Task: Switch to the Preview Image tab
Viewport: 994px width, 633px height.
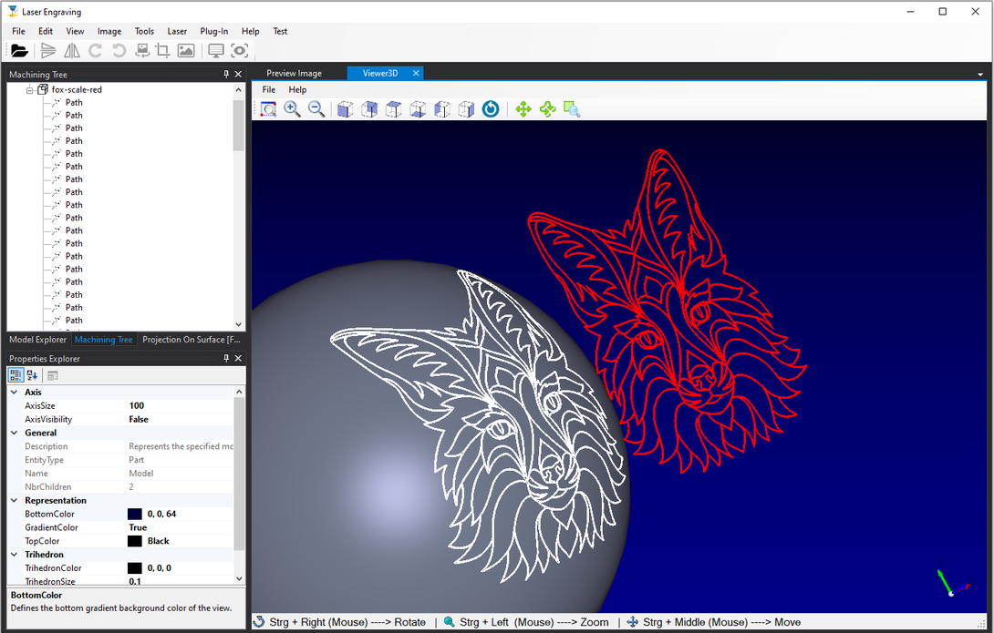Action: [294, 73]
